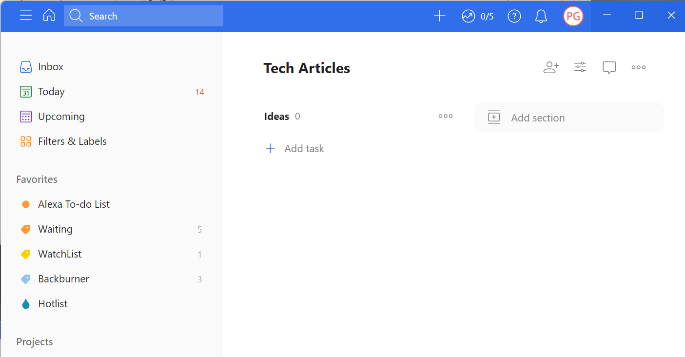Open comments for Tech Articles
Screen dimensions: 685x357
[x=609, y=67]
